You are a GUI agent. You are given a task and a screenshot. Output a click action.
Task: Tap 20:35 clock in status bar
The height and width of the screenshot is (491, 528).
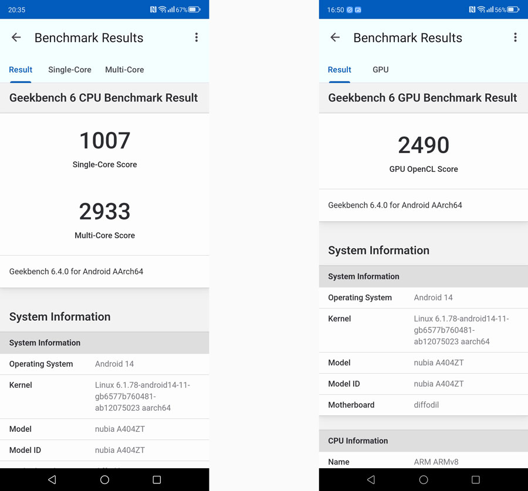coord(16,10)
